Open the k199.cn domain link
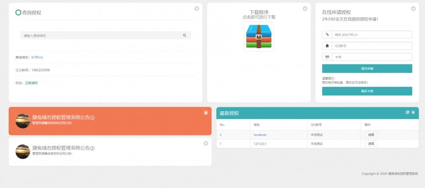This screenshot has height=188, width=425. (37, 57)
